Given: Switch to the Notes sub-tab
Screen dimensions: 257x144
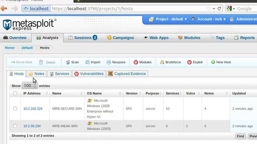Looking at the screenshot, I should [37, 74].
